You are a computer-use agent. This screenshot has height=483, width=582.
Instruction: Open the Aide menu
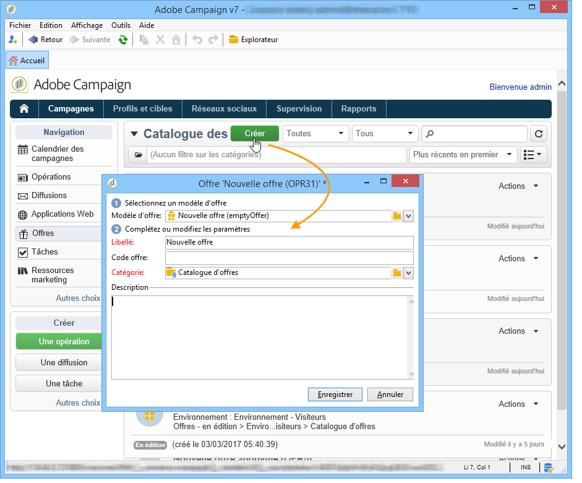click(147, 25)
